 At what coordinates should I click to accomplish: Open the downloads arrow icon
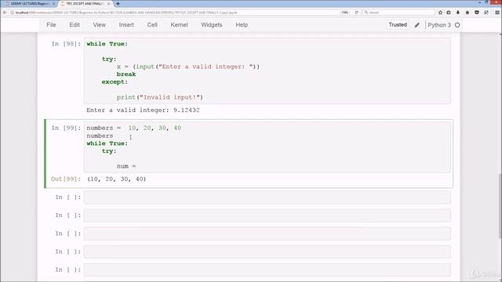[x=458, y=13]
